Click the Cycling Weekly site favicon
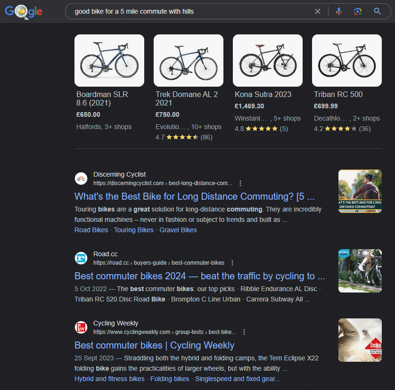This screenshot has height=390, width=395. pos(81,327)
